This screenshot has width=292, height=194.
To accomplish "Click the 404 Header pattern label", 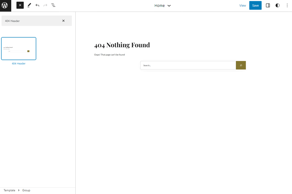I will coord(19,64).
